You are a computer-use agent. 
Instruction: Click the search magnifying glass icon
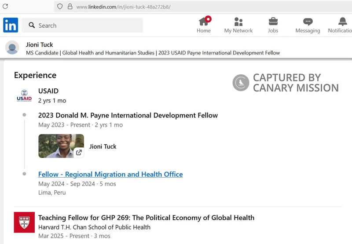tap(32, 25)
